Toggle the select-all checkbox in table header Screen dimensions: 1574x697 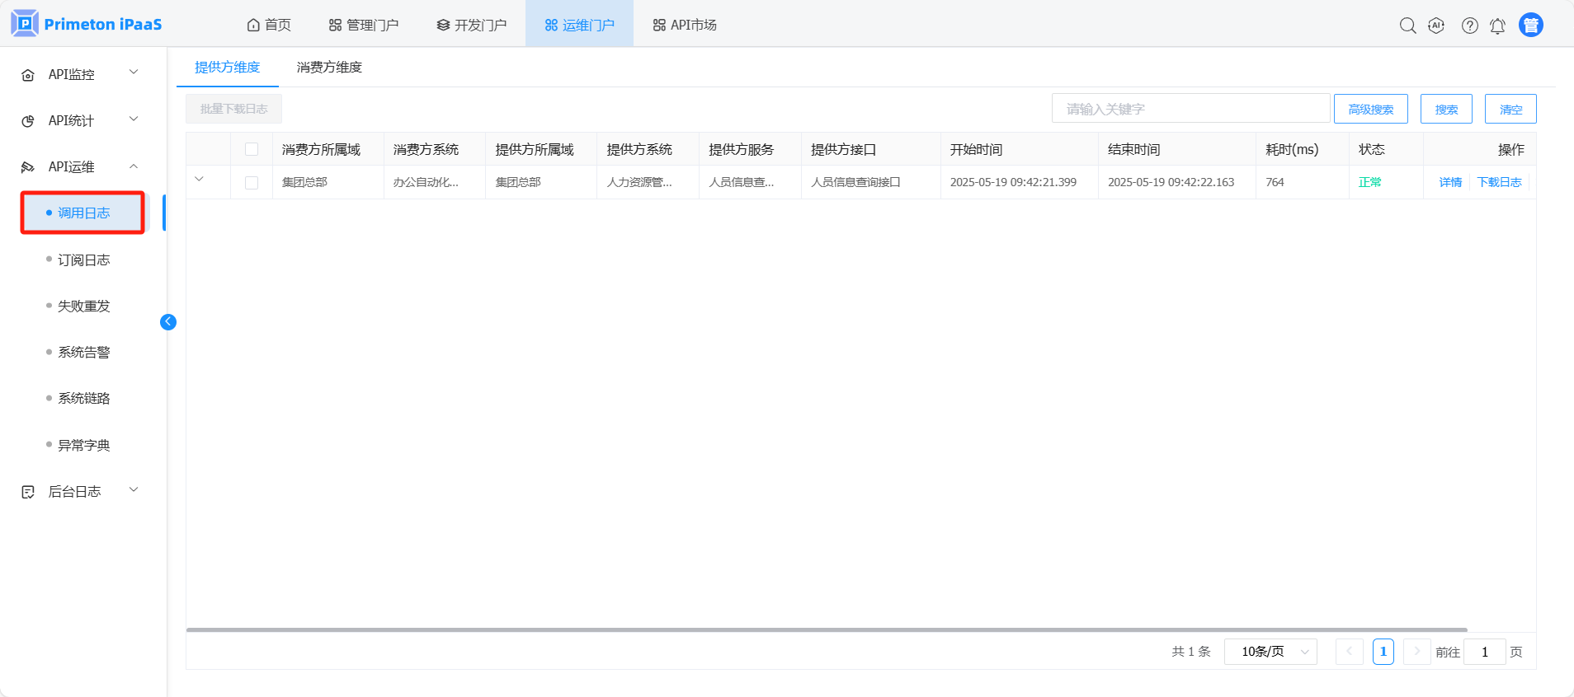pyautogui.click(x=252, y=149)
